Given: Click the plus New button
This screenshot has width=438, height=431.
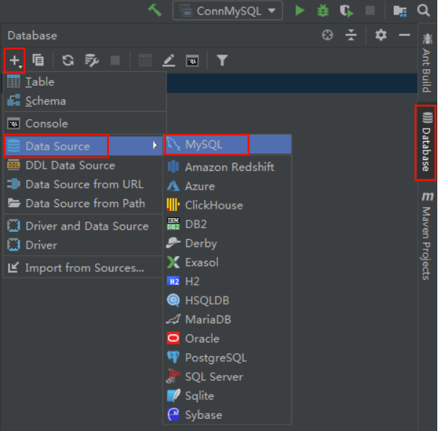Looking at the screenshot, I should [x=15, y=60].
